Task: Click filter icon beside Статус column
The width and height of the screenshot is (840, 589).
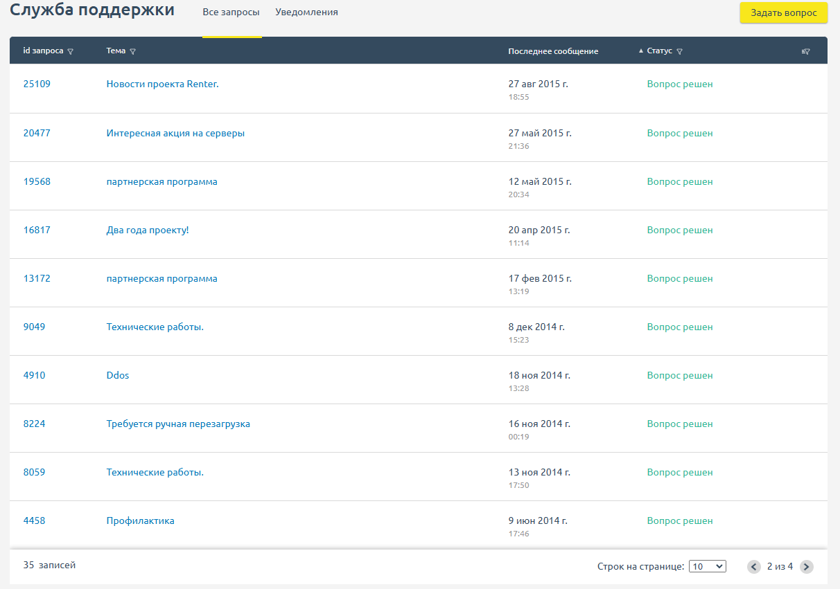Action: [x=680, y=51]
